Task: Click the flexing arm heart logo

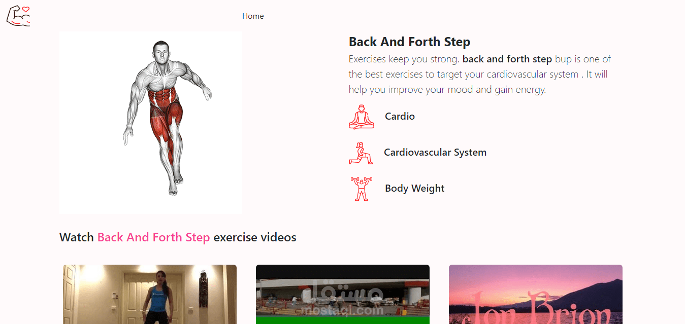Action: [x=18, y=16]
